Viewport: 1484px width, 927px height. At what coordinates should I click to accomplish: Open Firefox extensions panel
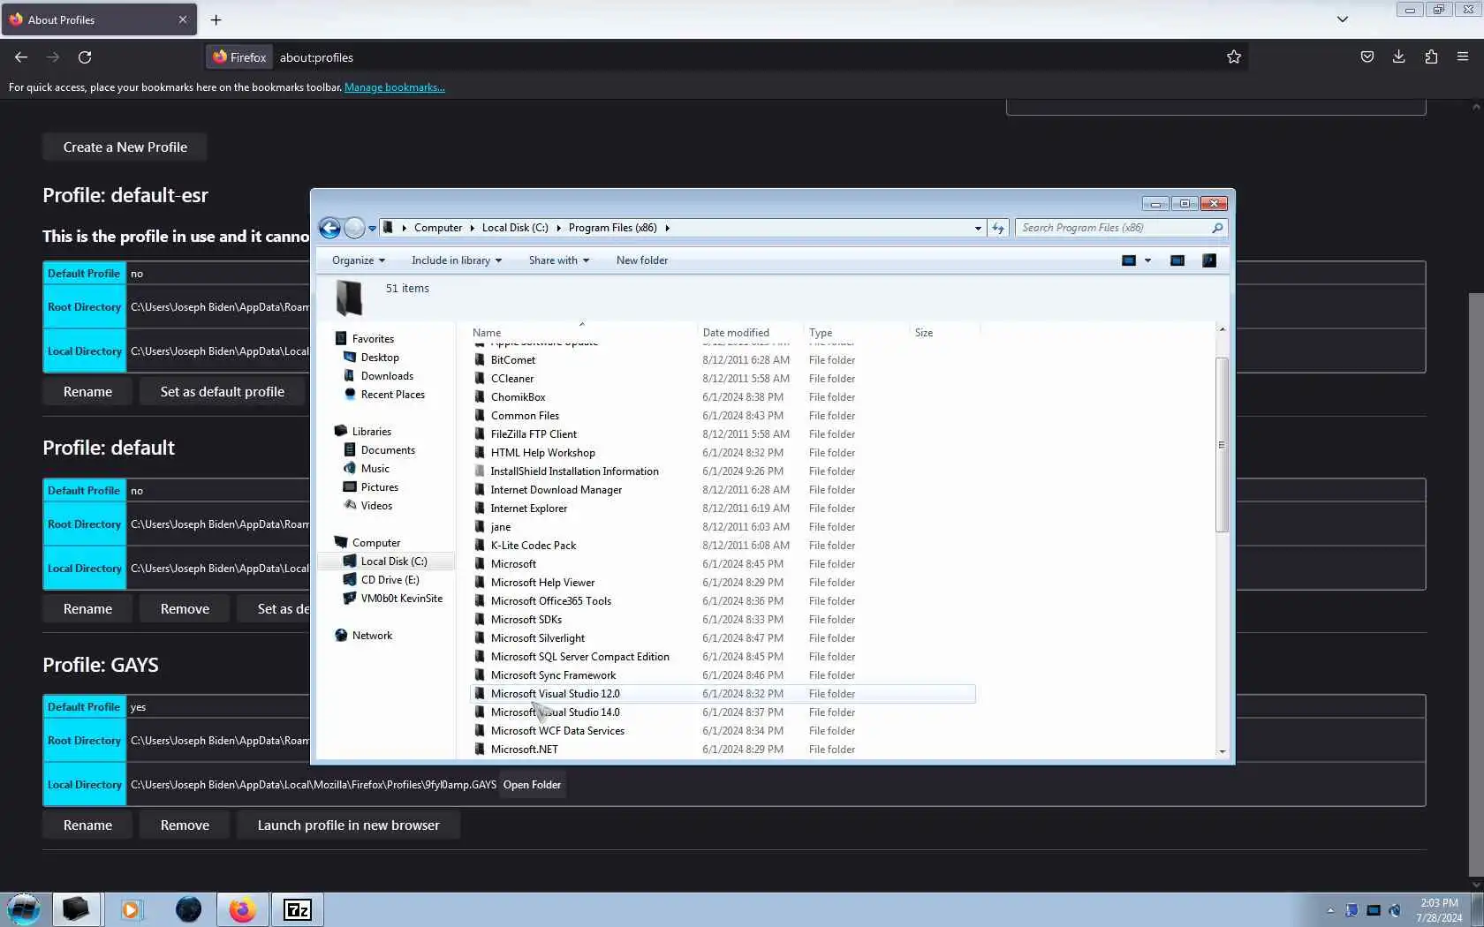(1431, 57)
